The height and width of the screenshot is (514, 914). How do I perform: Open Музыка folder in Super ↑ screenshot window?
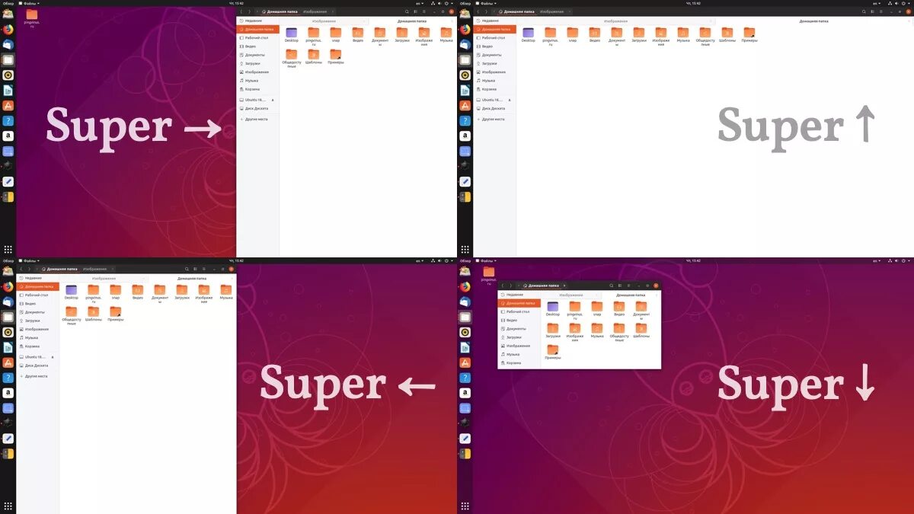[x=683, y=34]
